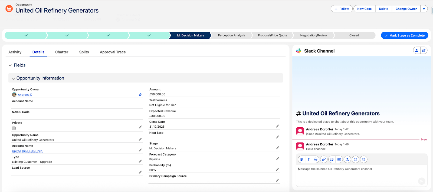Select the Id. Decision Makers stage in path

[x=190, y=35]
